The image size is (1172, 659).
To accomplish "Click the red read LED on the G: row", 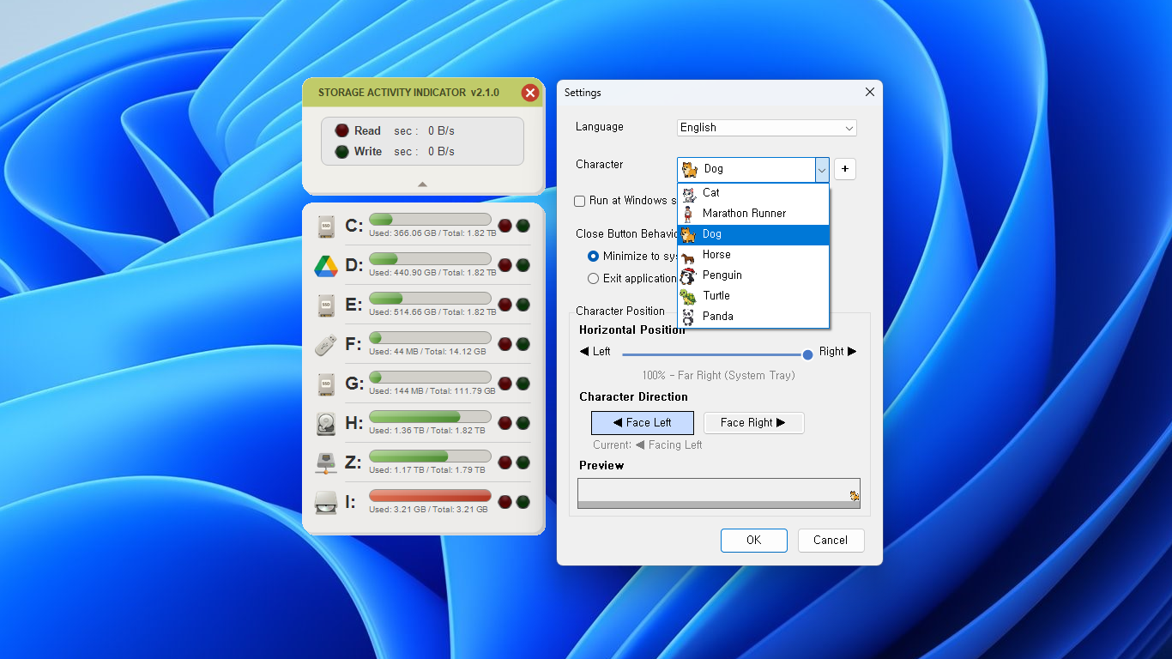I will coord(505,384).
